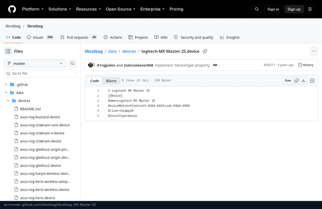Click the Sign up button
Viewport: 322px width, 209px height.
click(294, 9)
